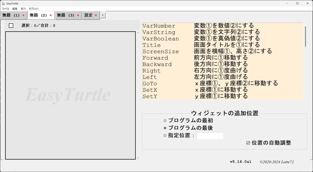Click the v5.16.0a1 version label

tap(240, 162)
